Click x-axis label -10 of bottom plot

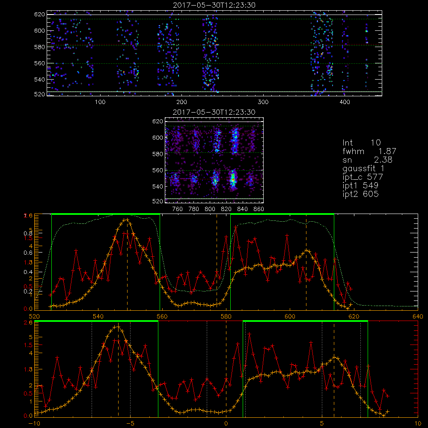pyautogui.click(x=34, y=423)
